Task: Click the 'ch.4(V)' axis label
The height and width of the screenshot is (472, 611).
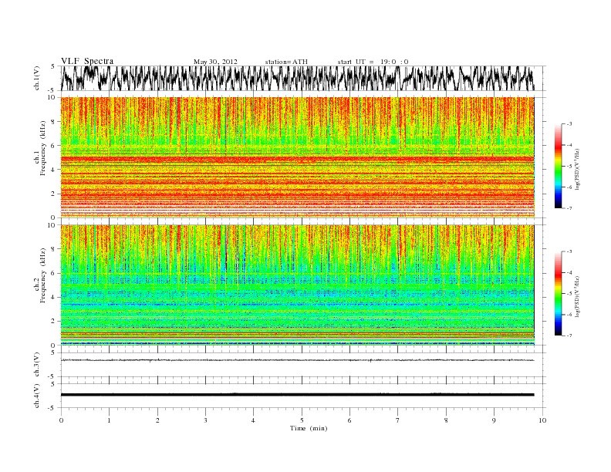Action: click(36, 396)
